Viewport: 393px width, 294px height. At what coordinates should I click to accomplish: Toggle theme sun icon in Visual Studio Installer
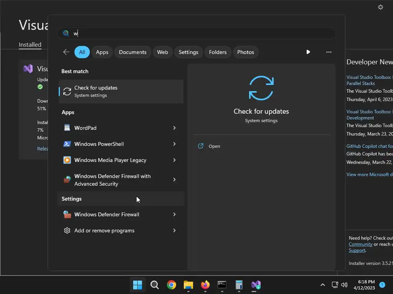(x=380, y=7)
